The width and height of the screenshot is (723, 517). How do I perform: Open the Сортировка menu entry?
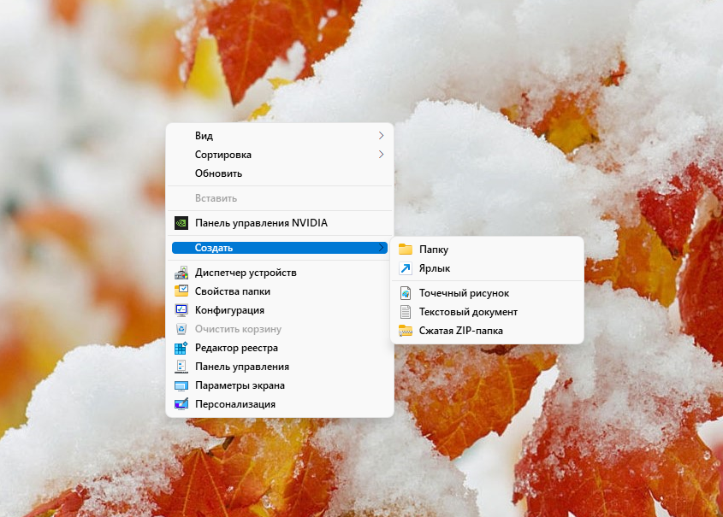click(x=280, y=155)
